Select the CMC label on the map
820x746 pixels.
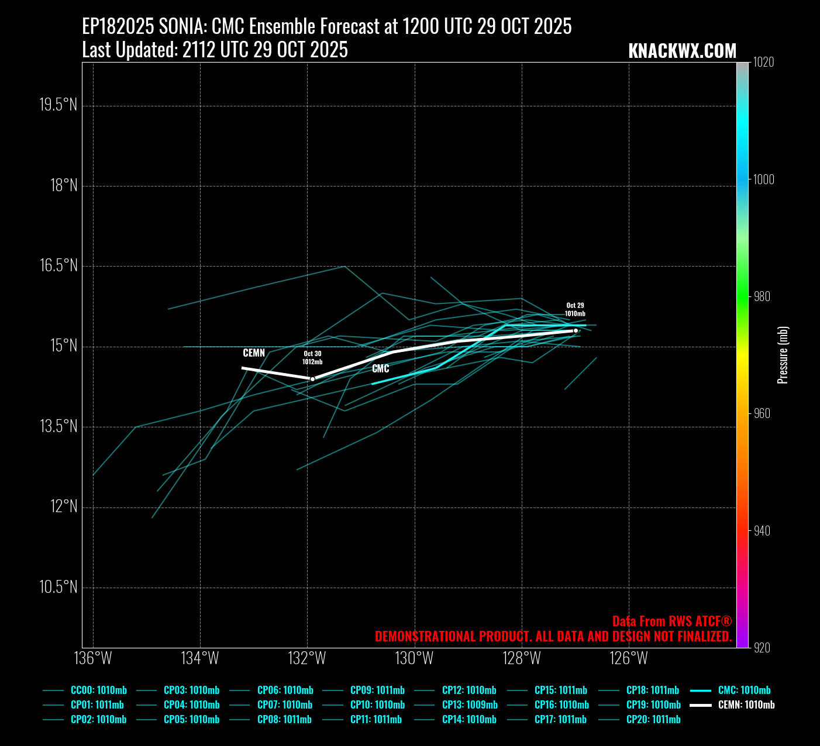pyautogui.click(x=380, y=369)
